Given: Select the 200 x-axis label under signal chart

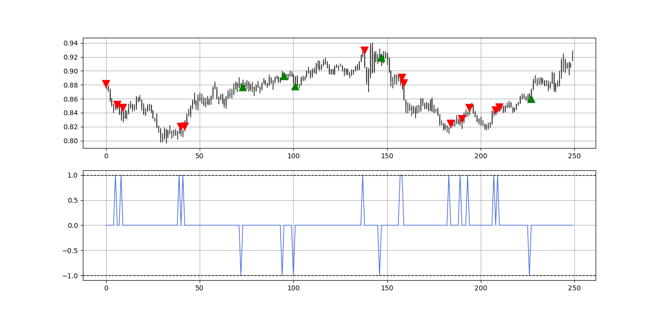Looking at the screenshot, I should point(481,288).
